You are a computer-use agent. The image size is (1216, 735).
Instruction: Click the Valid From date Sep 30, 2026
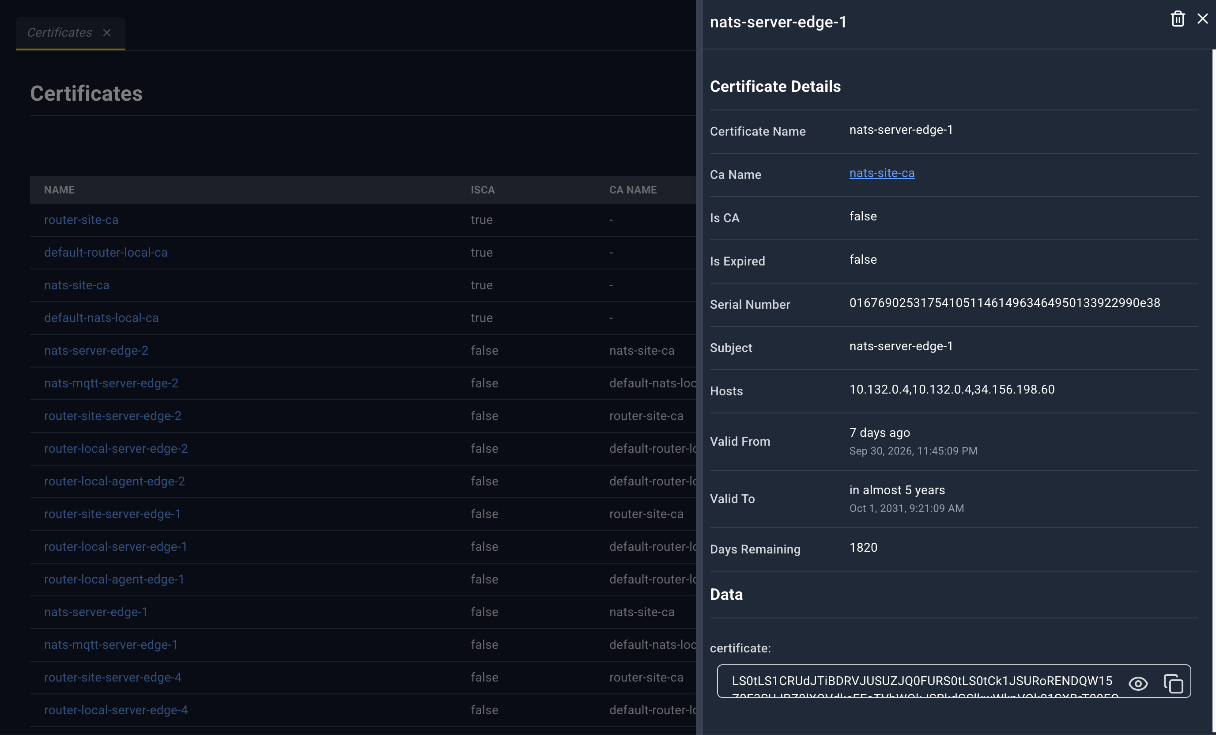click(x=913, y=451)
